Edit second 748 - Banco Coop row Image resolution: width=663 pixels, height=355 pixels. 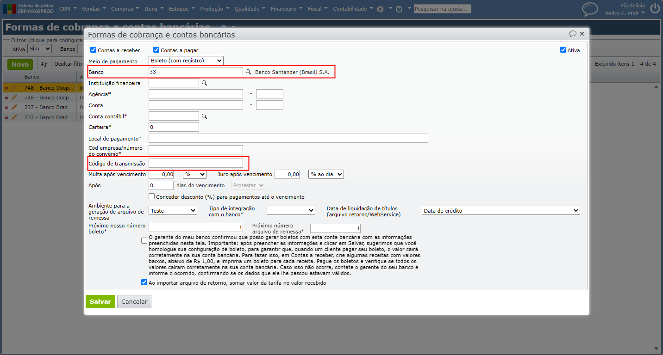14,98
